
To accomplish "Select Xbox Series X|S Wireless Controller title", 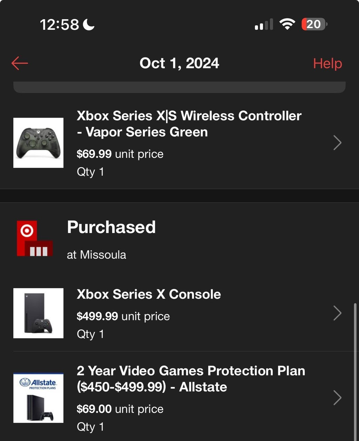I will 189,124.
